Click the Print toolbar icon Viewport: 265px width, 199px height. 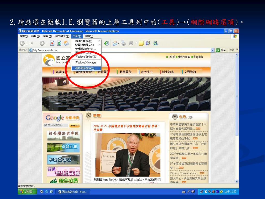coord(123,43)
